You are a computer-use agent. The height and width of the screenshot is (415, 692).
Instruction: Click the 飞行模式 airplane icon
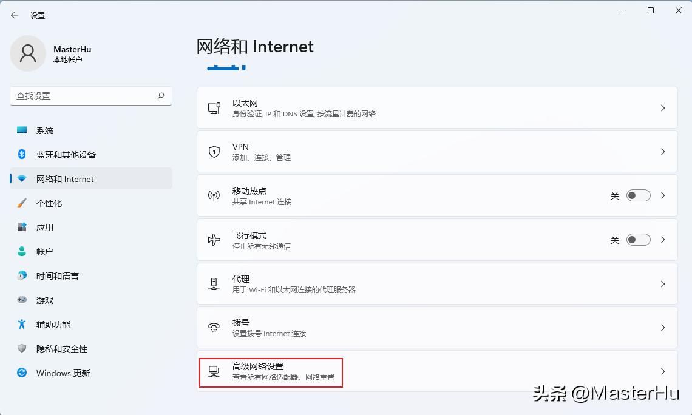pos(214,239)
